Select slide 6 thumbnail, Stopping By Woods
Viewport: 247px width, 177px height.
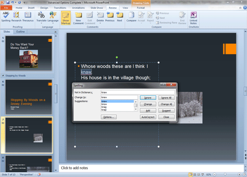(28, 97)
